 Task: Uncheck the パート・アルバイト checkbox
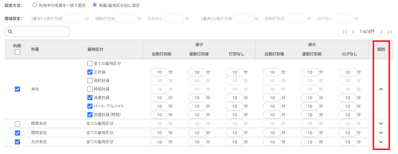click(x=90, y=106)
